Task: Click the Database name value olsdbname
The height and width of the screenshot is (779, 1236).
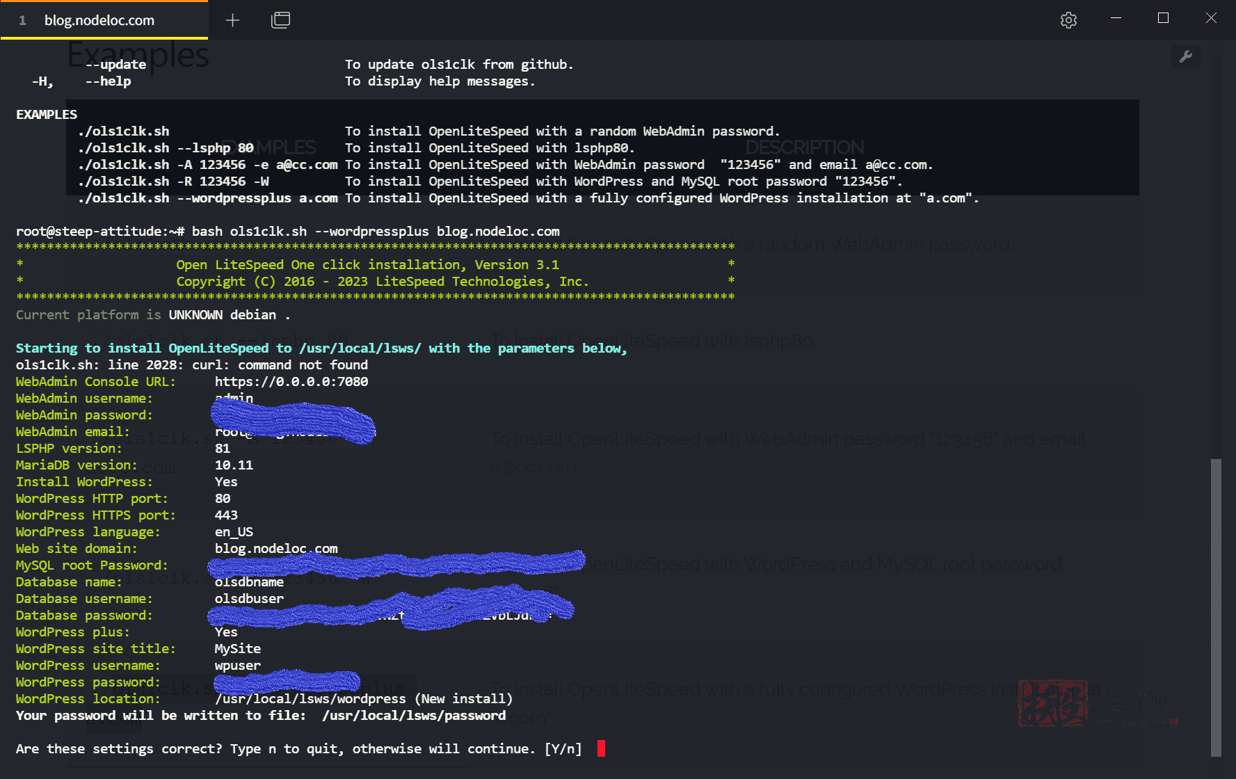Action: pyautogui.click(x=249, y=582)
